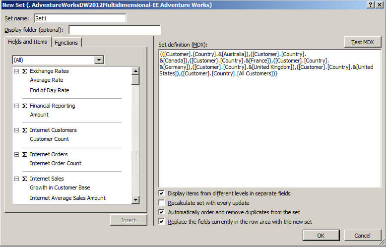Switch to the Functions tab
This screenshot has height=247, width=386.
[x=66, y=43]
